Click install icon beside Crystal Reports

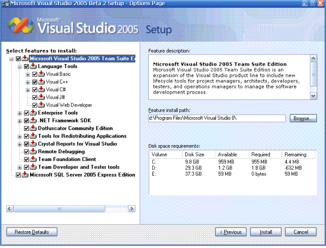pos(33,144)
